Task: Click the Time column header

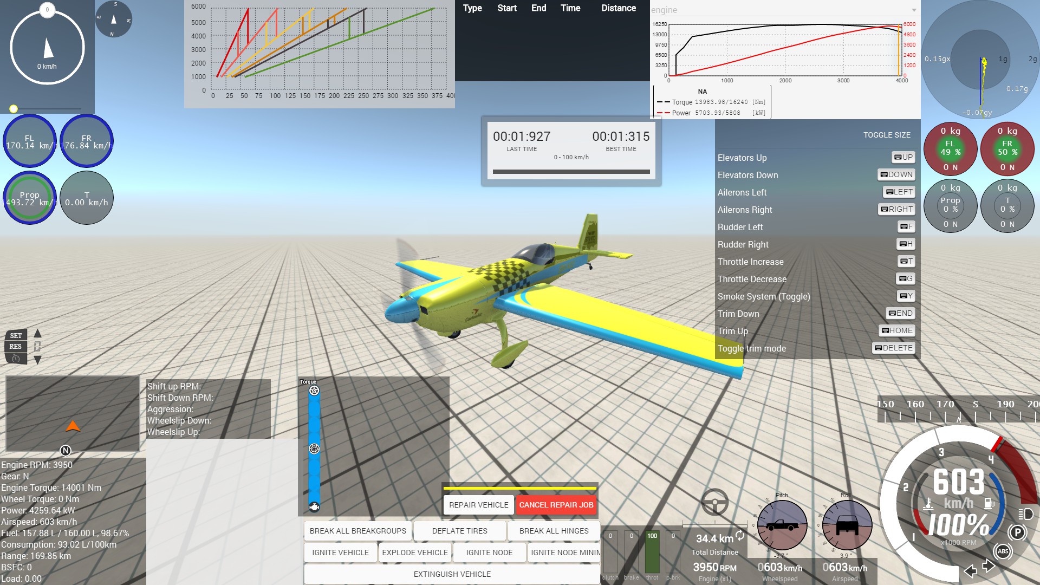Action: (570, 8)
